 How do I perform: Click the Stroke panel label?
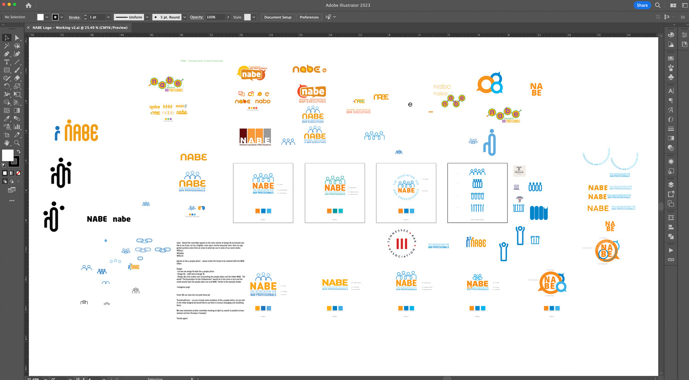click(74, 17)
